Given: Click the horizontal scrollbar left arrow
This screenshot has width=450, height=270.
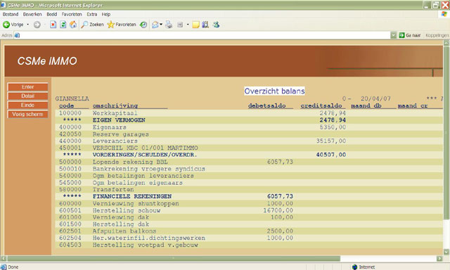Looking at the screenshot, I should (4, 259).
